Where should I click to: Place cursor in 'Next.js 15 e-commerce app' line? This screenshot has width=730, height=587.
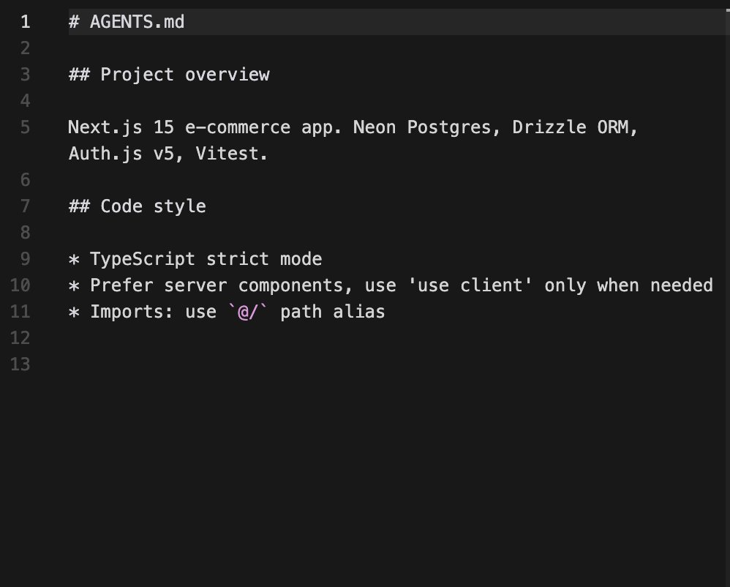point(353,127)
